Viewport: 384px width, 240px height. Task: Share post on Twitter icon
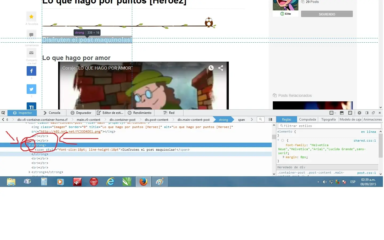tap(31, 89)
